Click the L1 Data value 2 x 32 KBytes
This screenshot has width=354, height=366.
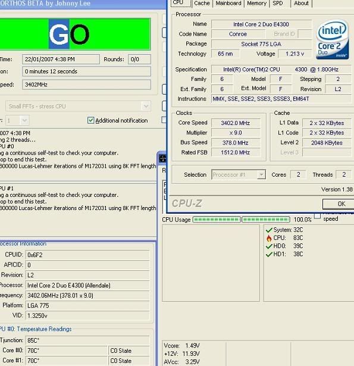tap(327, 123)
